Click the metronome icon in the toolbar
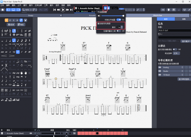This screenshot has height=137, width=191. (x=105, y=8)
